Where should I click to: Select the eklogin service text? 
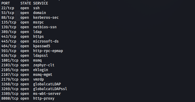click(x=41, y=70)
